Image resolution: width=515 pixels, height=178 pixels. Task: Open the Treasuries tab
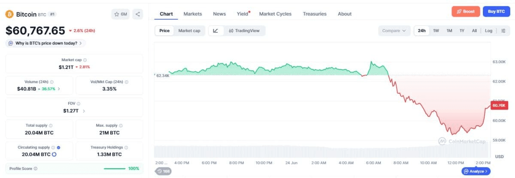(x=315, y=14)
